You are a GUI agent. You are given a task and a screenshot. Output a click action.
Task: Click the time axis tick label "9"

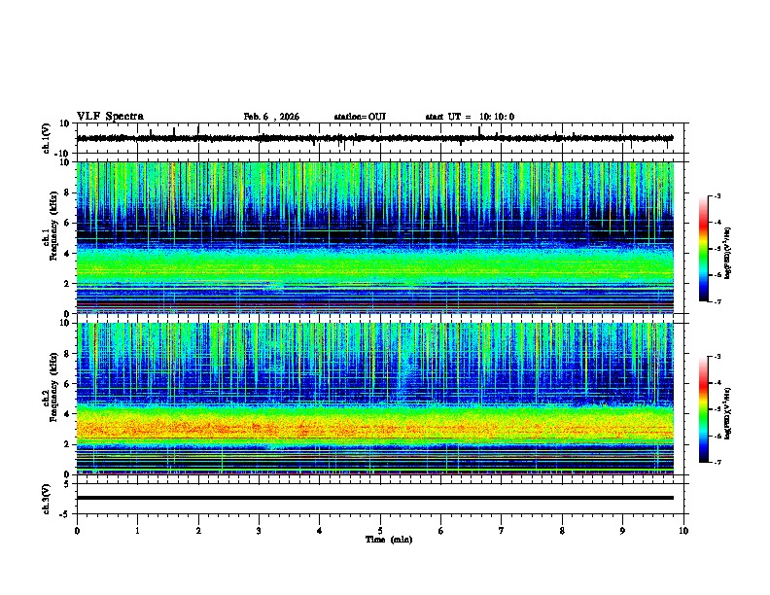623,531
